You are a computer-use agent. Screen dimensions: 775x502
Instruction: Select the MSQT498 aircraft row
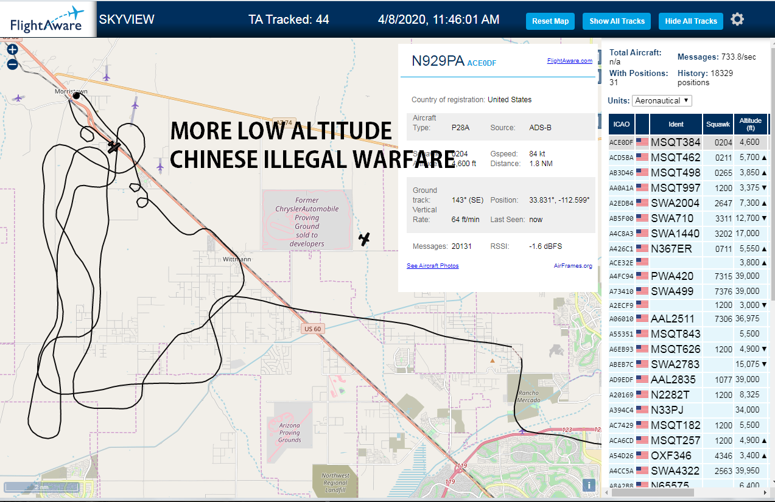688,173
